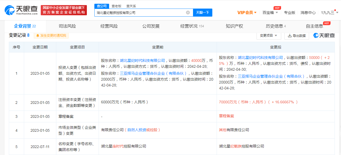Switch to the 查关系 search tab

click(131, 6)
